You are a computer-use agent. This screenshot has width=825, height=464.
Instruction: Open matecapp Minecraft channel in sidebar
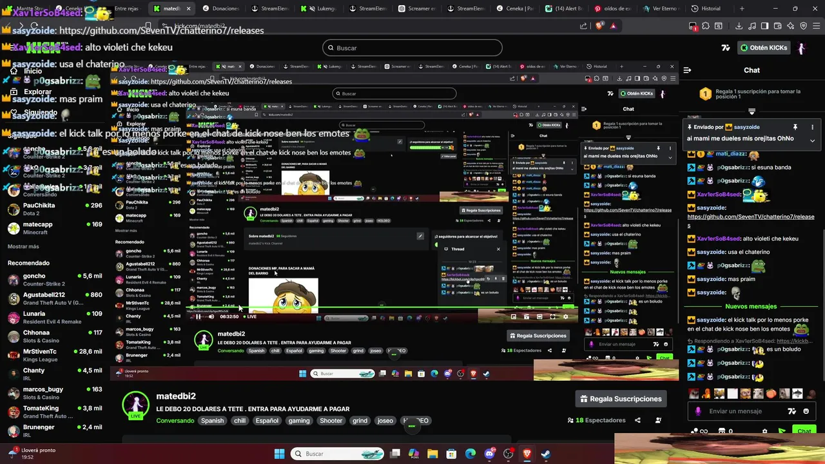55,228
